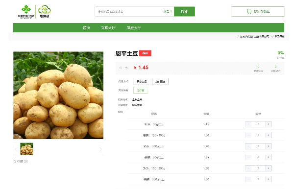Open the 首页 navigation tab

86,28
